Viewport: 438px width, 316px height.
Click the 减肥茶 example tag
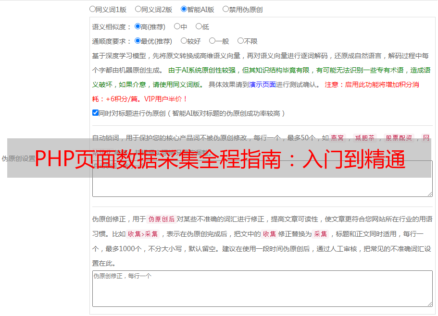[365, 138]
